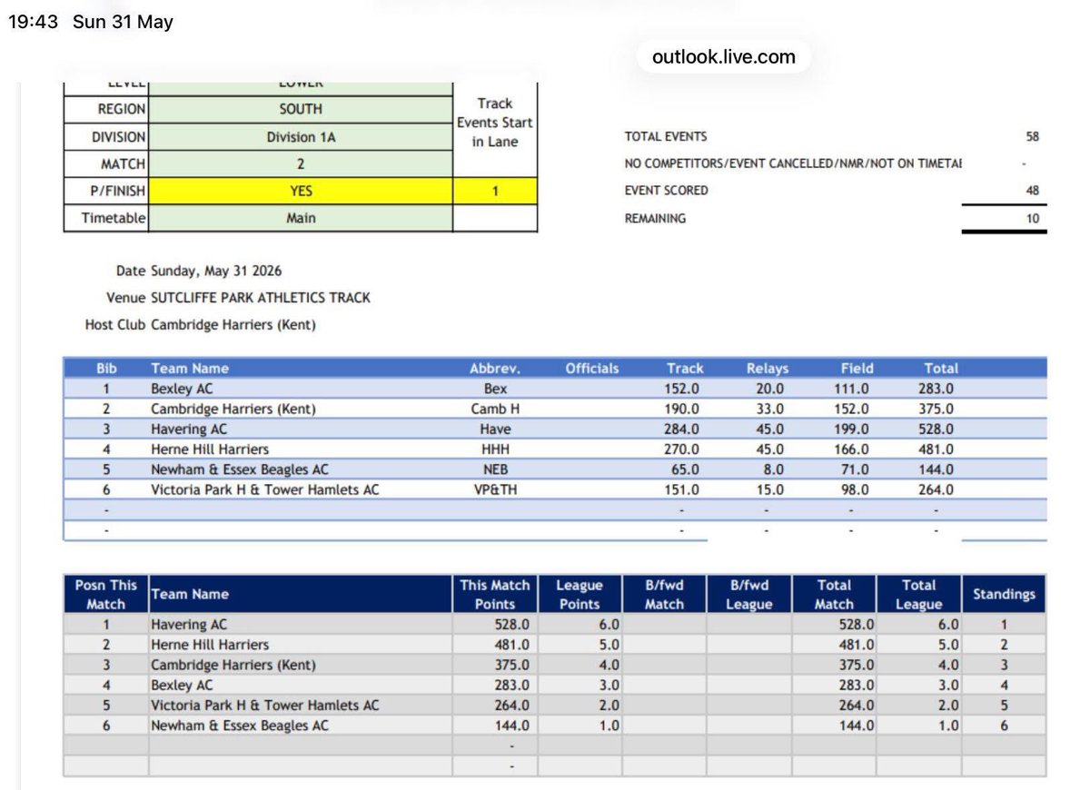This screenshot has height=790, width=1090.
Task: Click NO COMPETITORS/EVENT CANCELLED label
Action: 793,163
